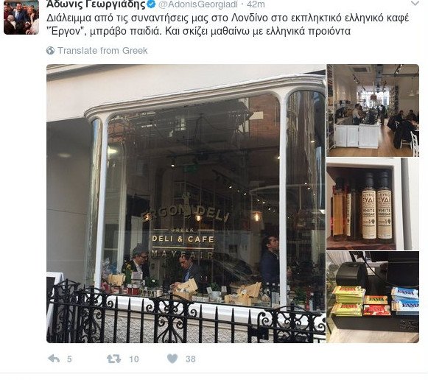Retweet using the retweet arrows icon

tap(114, 359)
